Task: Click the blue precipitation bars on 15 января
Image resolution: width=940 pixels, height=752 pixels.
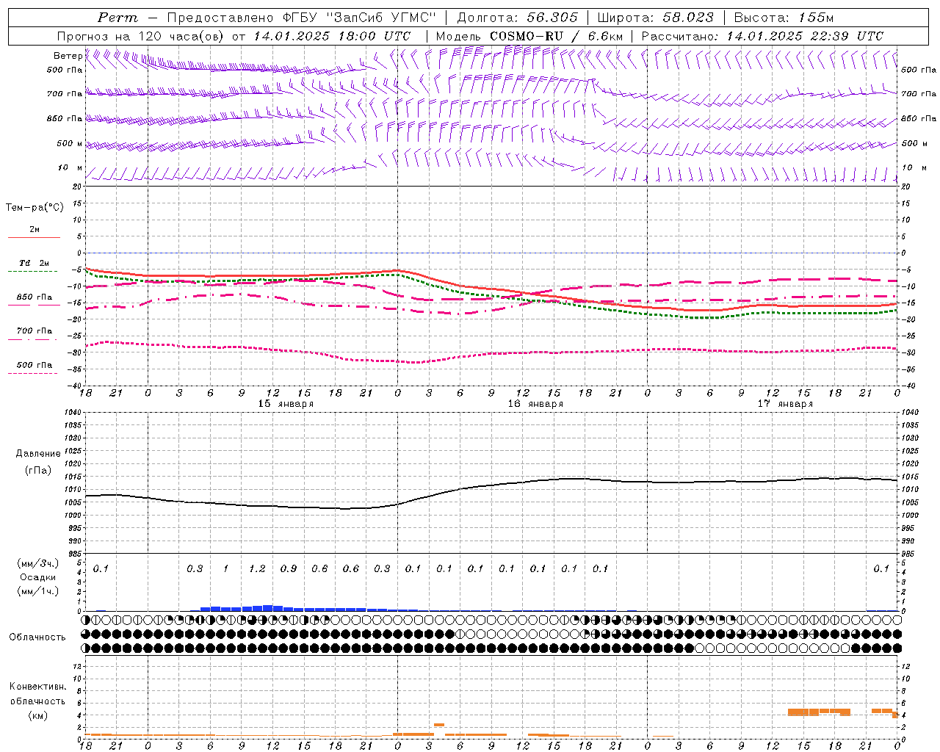Action: 308,608
